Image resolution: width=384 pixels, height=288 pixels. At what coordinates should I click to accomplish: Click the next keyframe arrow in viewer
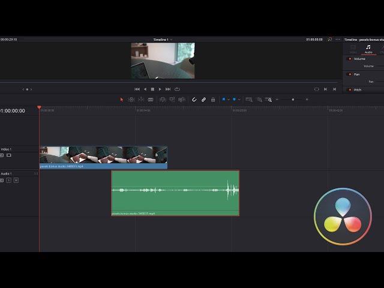[x=31, y=89]
